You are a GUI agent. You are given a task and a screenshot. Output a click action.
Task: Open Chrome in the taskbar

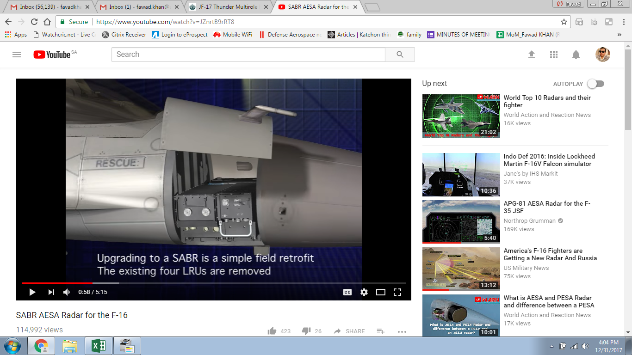click(42, 346)
